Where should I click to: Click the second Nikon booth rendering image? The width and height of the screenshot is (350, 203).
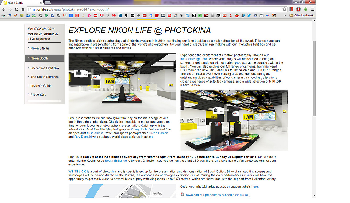click(x=234, y=120)
